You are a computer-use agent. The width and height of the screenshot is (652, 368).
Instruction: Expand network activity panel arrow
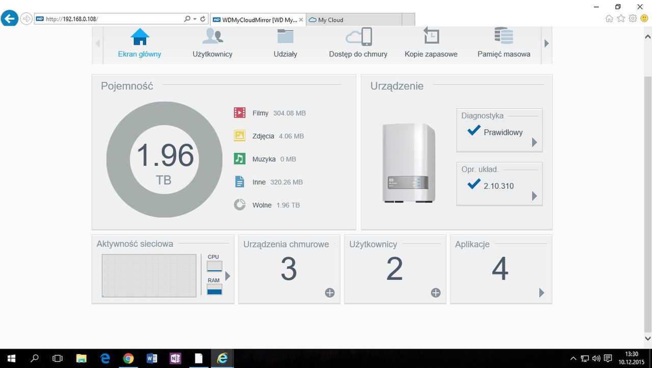(228, 276)
